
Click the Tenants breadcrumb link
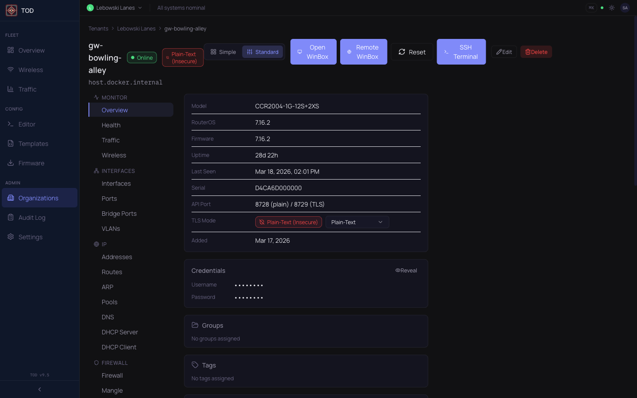(98, 29)
